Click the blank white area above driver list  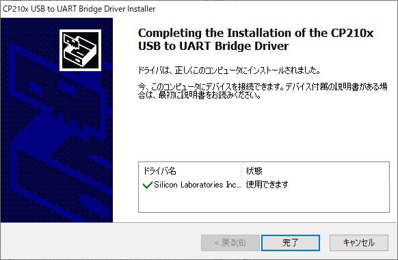point(264,129)
